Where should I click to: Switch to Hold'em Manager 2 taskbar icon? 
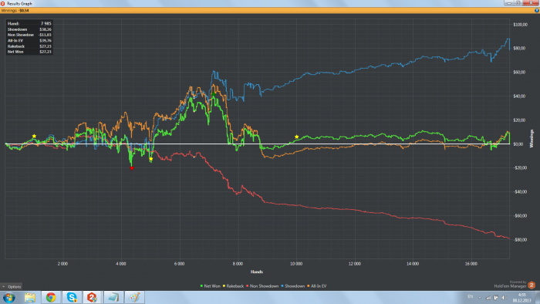click(92, 298)
